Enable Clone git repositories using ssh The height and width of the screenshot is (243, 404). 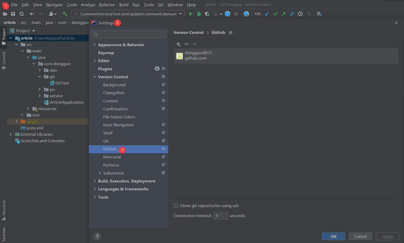(x=176, y=206)
